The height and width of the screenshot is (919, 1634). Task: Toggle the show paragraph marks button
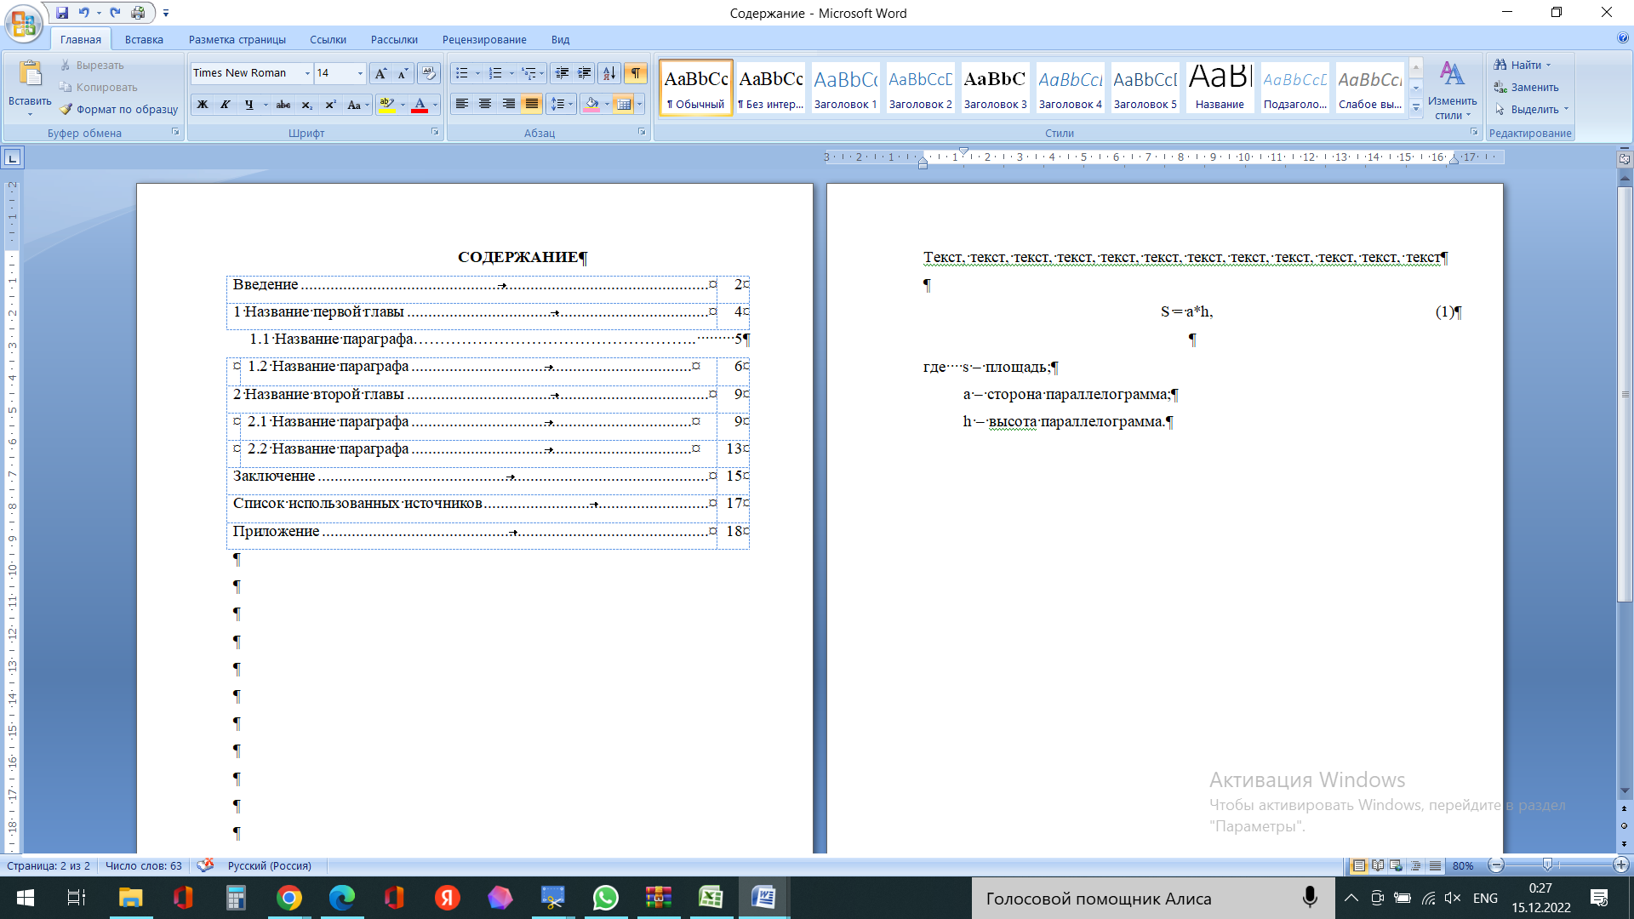pos(635,73)
